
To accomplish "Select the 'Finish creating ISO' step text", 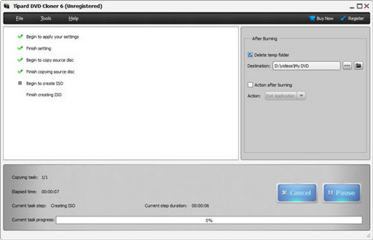I will 44,95.
